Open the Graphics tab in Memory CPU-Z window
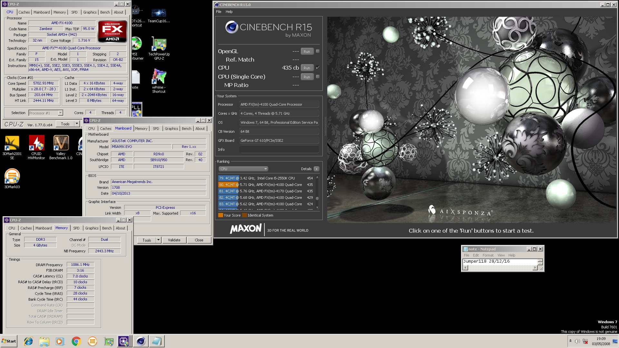619x348 pixels. (92, 228)
